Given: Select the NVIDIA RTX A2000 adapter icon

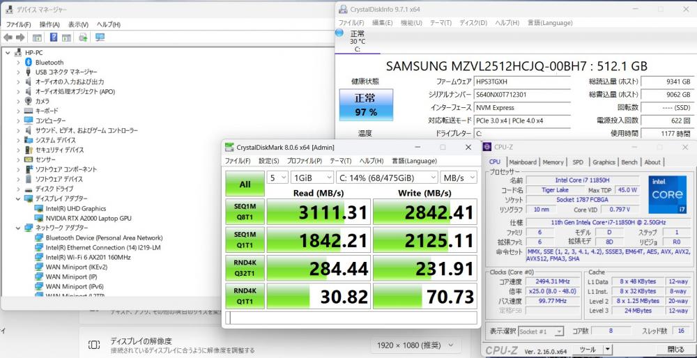Looking at the screenshot, I should [x=38, y=218].
